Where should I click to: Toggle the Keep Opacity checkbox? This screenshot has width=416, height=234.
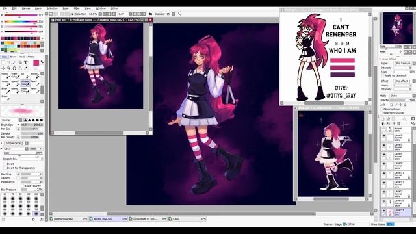[23, 186]
